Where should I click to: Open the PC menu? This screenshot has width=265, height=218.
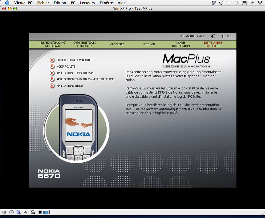pyautogui.click(x=73, y=3)
